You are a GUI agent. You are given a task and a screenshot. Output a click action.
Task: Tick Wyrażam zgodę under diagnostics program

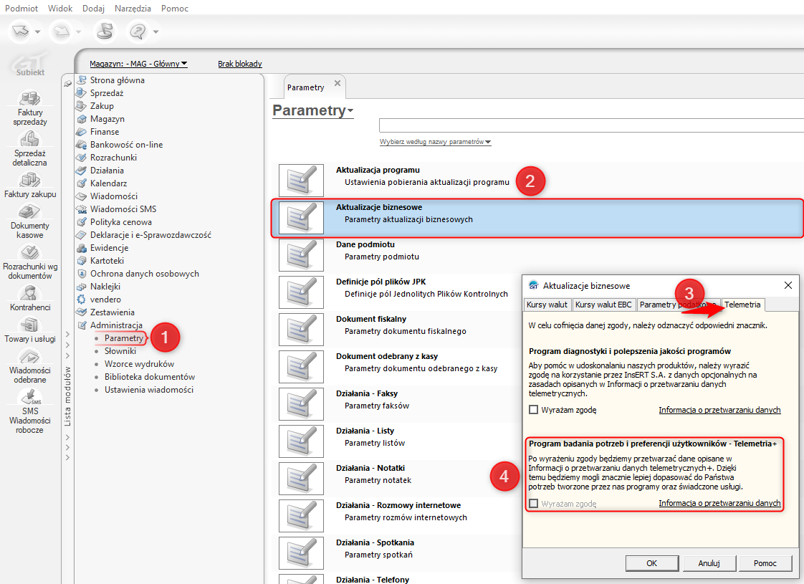[533, 410]
